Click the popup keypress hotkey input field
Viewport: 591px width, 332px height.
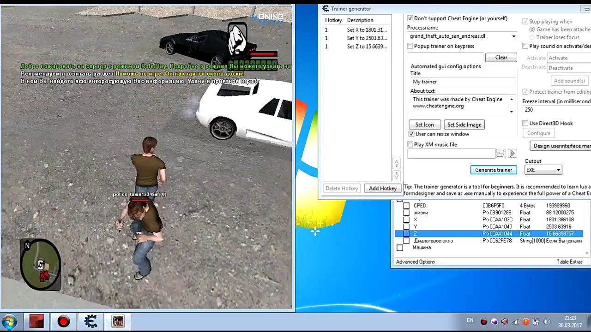tap(445, 58)
